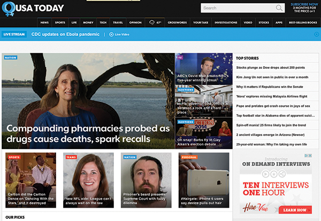The image size is (321, 221).
Task: Open the Tech section
Action: coord(103,22)
